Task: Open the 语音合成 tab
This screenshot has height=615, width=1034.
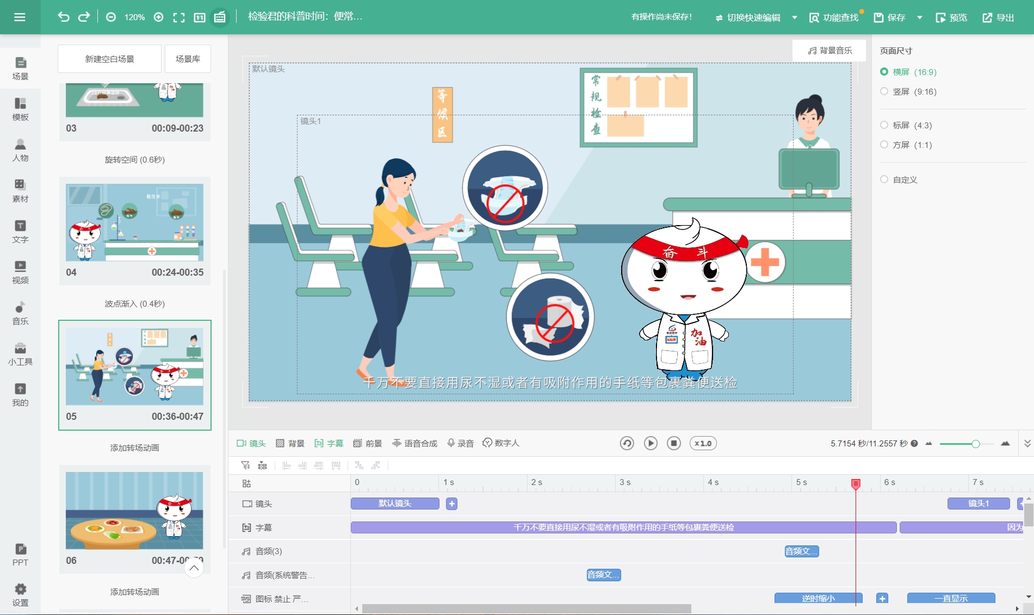Action: [415, 443]
